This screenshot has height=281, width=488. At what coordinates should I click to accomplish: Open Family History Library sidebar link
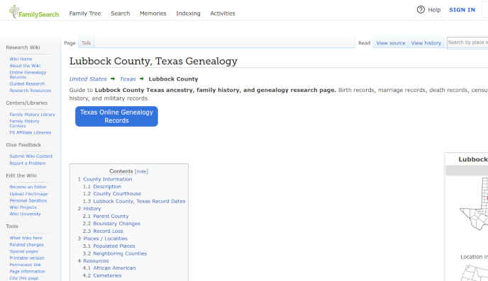tap(32, 115)
